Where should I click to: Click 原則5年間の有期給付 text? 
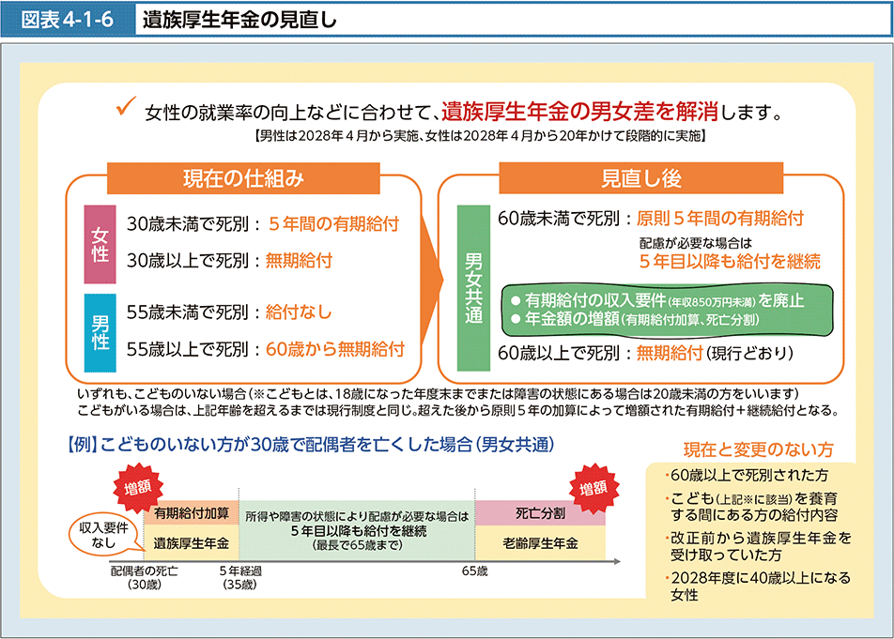tap(719, 218)
